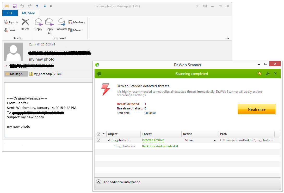The image size is (284, 193).
Task: Go back with the green arrow in Dr.Web
Action: click(x=99, y=74)
